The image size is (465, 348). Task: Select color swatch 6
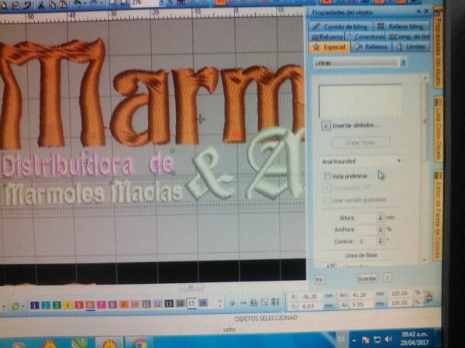coord(90,305)
